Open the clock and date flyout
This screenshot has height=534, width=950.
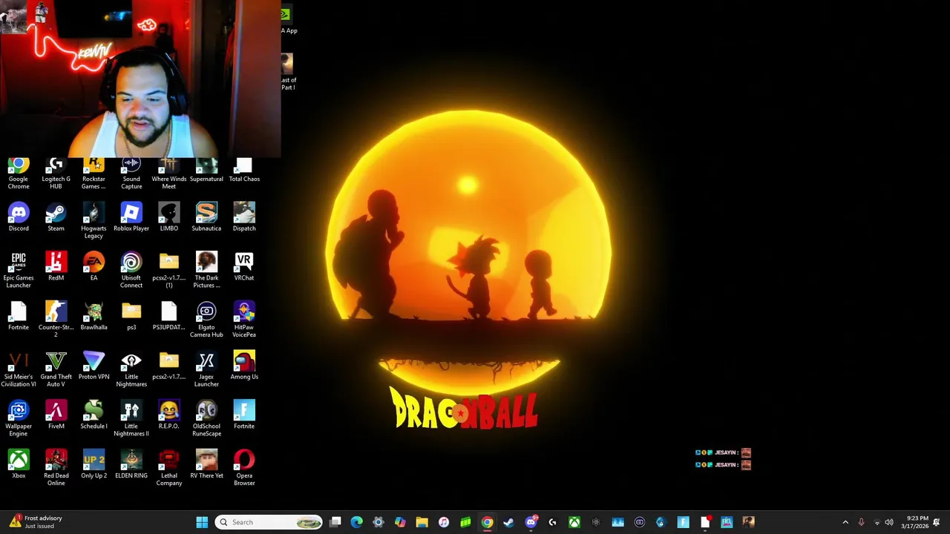click(x=915, y=522)
